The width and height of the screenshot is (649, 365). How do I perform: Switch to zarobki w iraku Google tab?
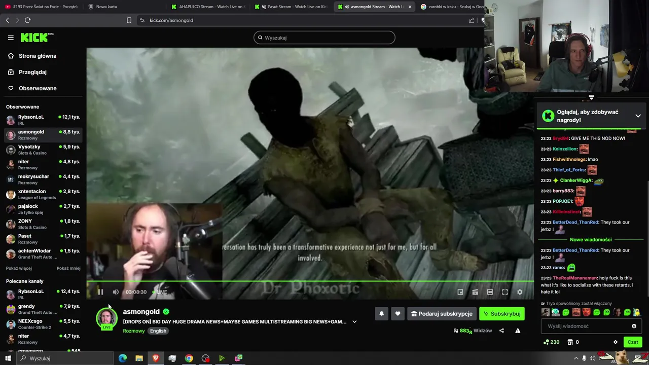451,7
